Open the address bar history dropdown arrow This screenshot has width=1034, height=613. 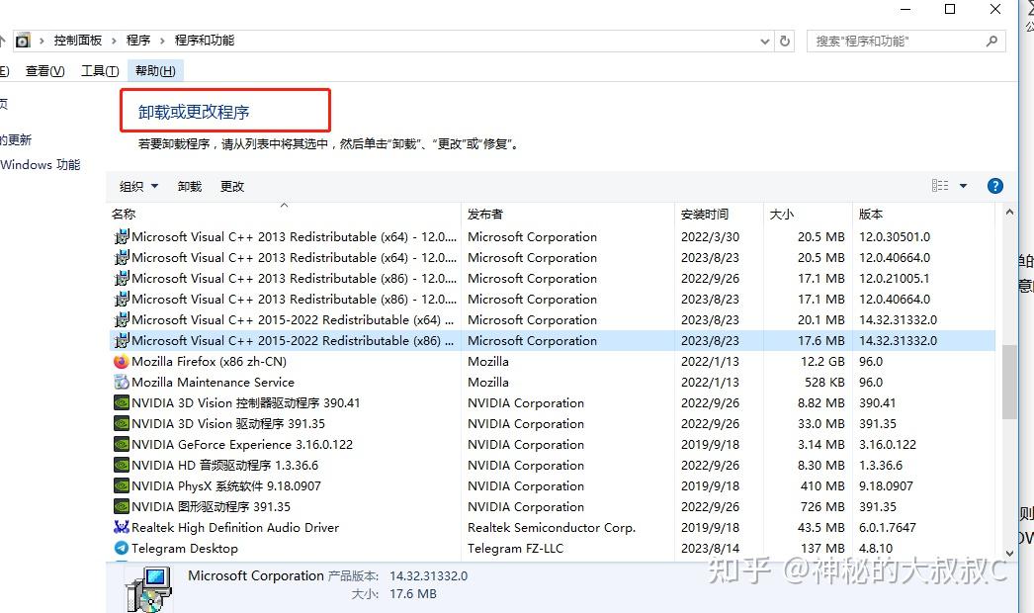coord(764,41)
